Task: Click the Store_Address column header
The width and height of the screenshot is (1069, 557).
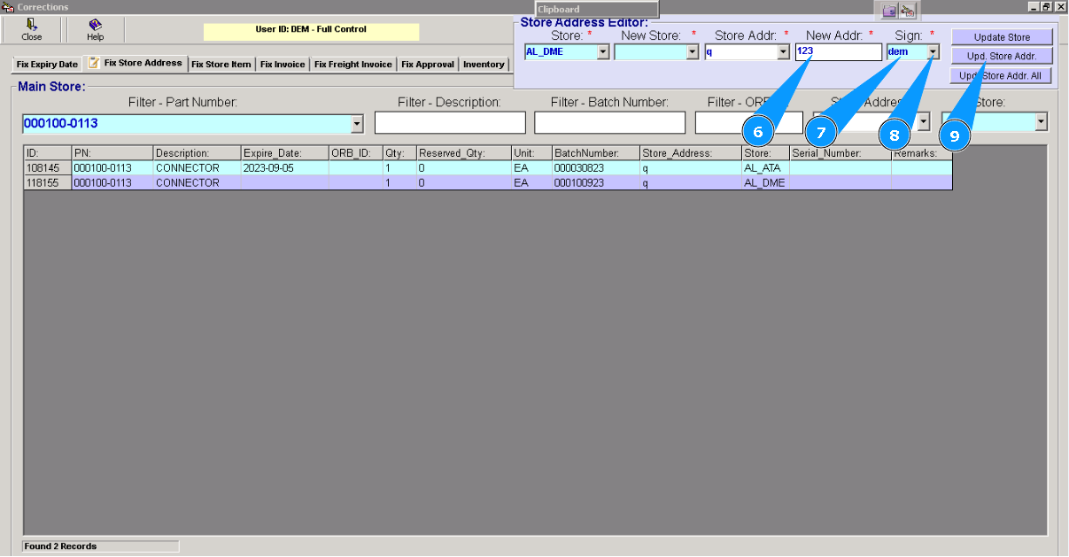Action: coord(690,153)
